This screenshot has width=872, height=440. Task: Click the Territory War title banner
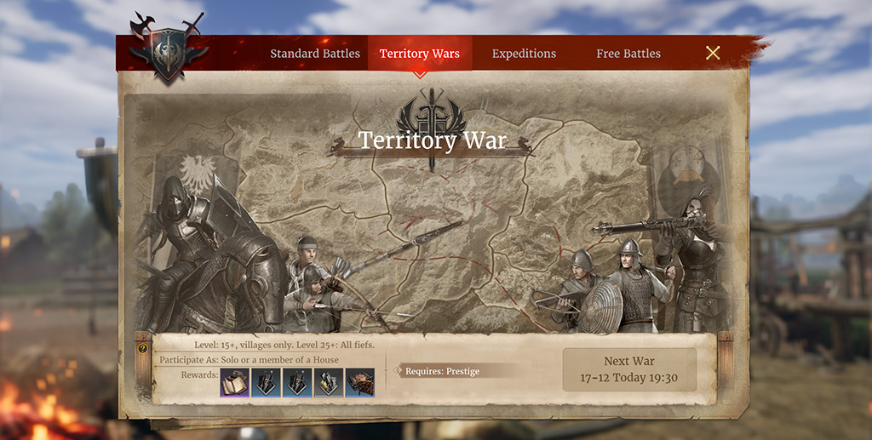point(432,140)
